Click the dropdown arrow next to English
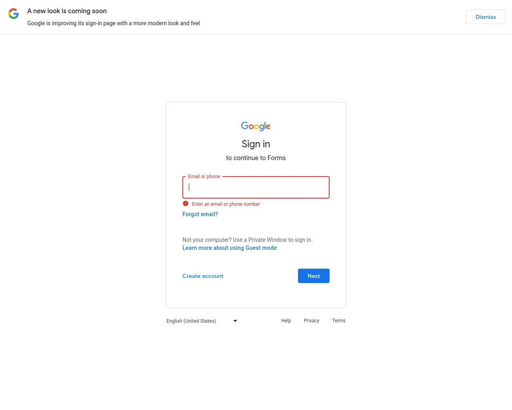This screenshot has width=512, height=410. 235,321
